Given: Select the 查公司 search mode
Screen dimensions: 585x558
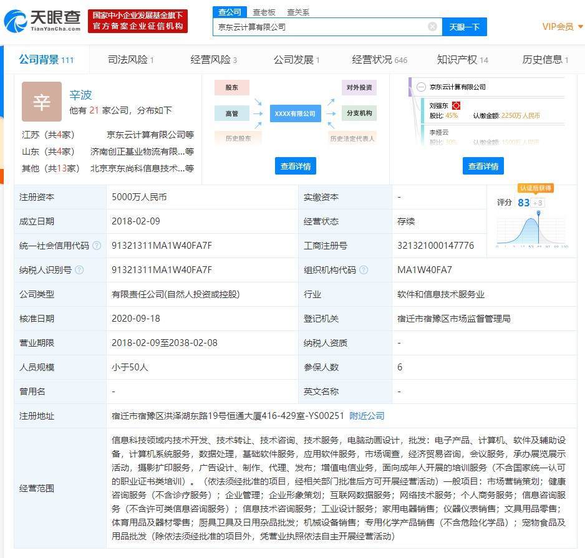Looking at the screenshot, I should [230, 12].
